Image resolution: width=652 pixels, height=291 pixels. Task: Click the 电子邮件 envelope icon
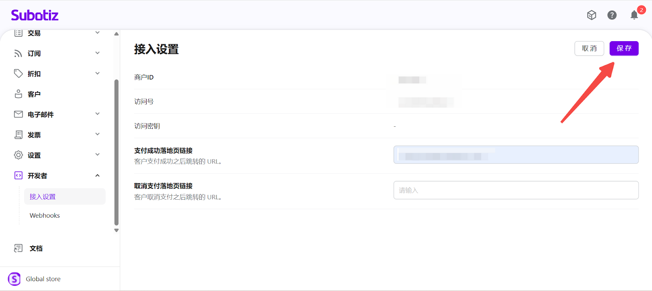pos(18,114)
